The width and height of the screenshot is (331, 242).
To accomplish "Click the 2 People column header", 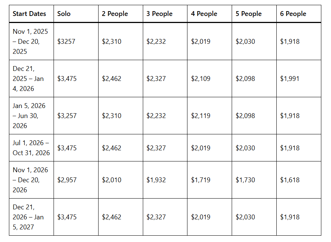I will coord(115,14).
